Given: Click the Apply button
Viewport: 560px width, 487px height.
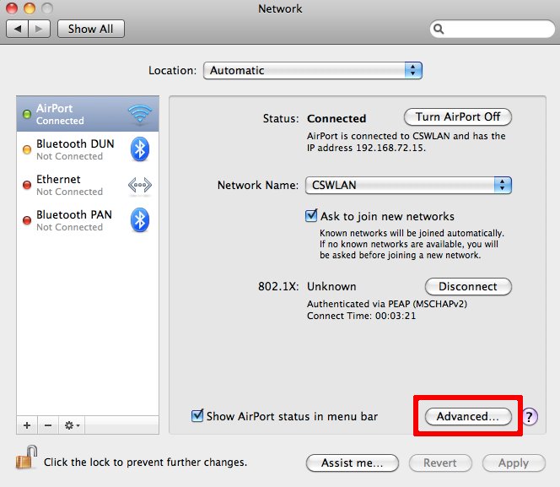Looking at the screenshot, I should pos(514,463).
